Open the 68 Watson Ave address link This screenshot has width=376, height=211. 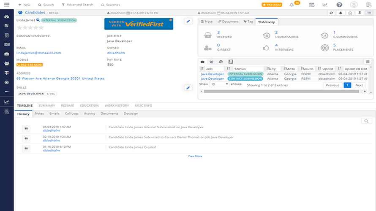coord(60,78)
